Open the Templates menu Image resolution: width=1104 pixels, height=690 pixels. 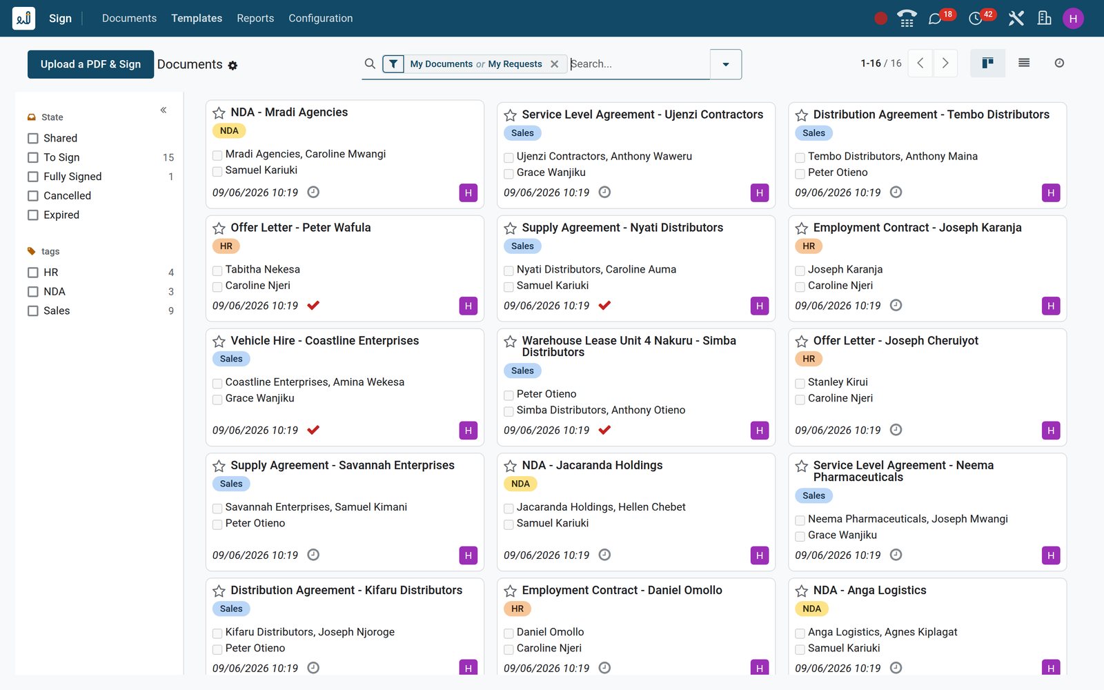(197, 19)
